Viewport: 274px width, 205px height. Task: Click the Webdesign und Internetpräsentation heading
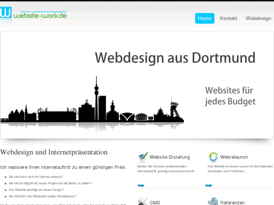[x=54, y=152]
